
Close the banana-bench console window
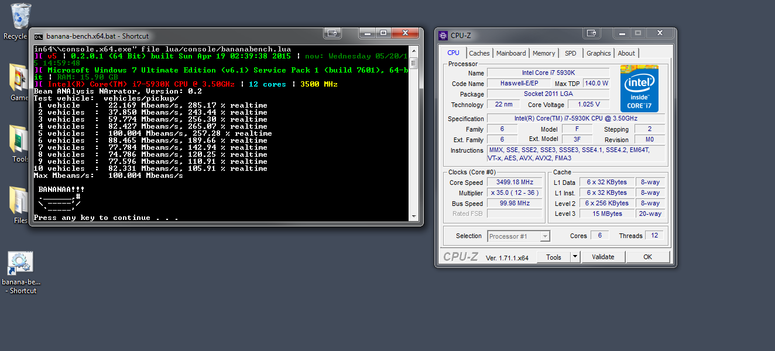(405, 33)
